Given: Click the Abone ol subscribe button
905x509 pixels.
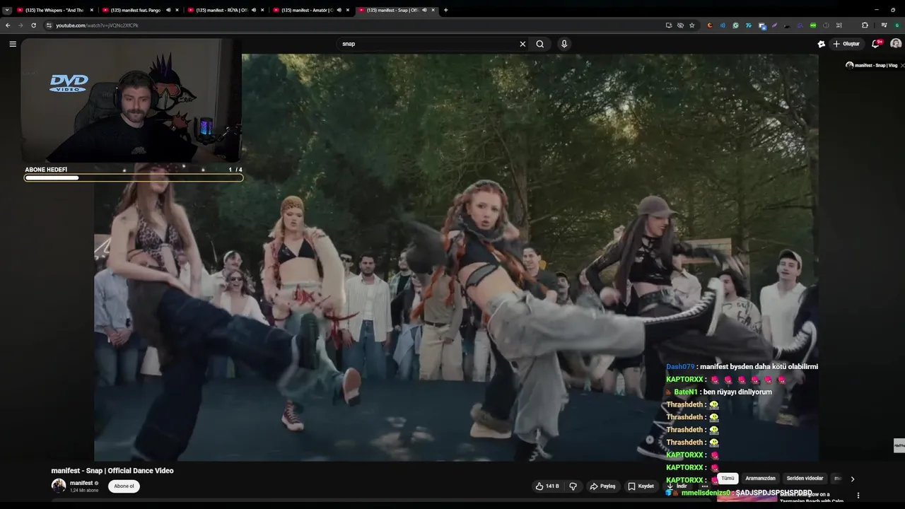Looking at the screenshot, I should pyautogui.click(x=124, y=486).
